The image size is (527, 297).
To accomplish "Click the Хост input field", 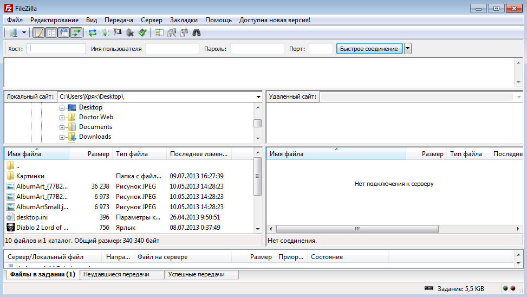I will pos(57,49).
